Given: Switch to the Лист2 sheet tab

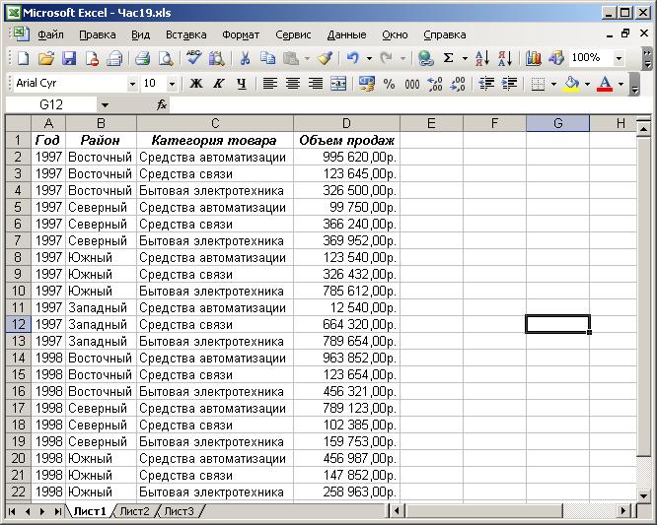Looking at the screenshot, I should (x=134, y=511).
